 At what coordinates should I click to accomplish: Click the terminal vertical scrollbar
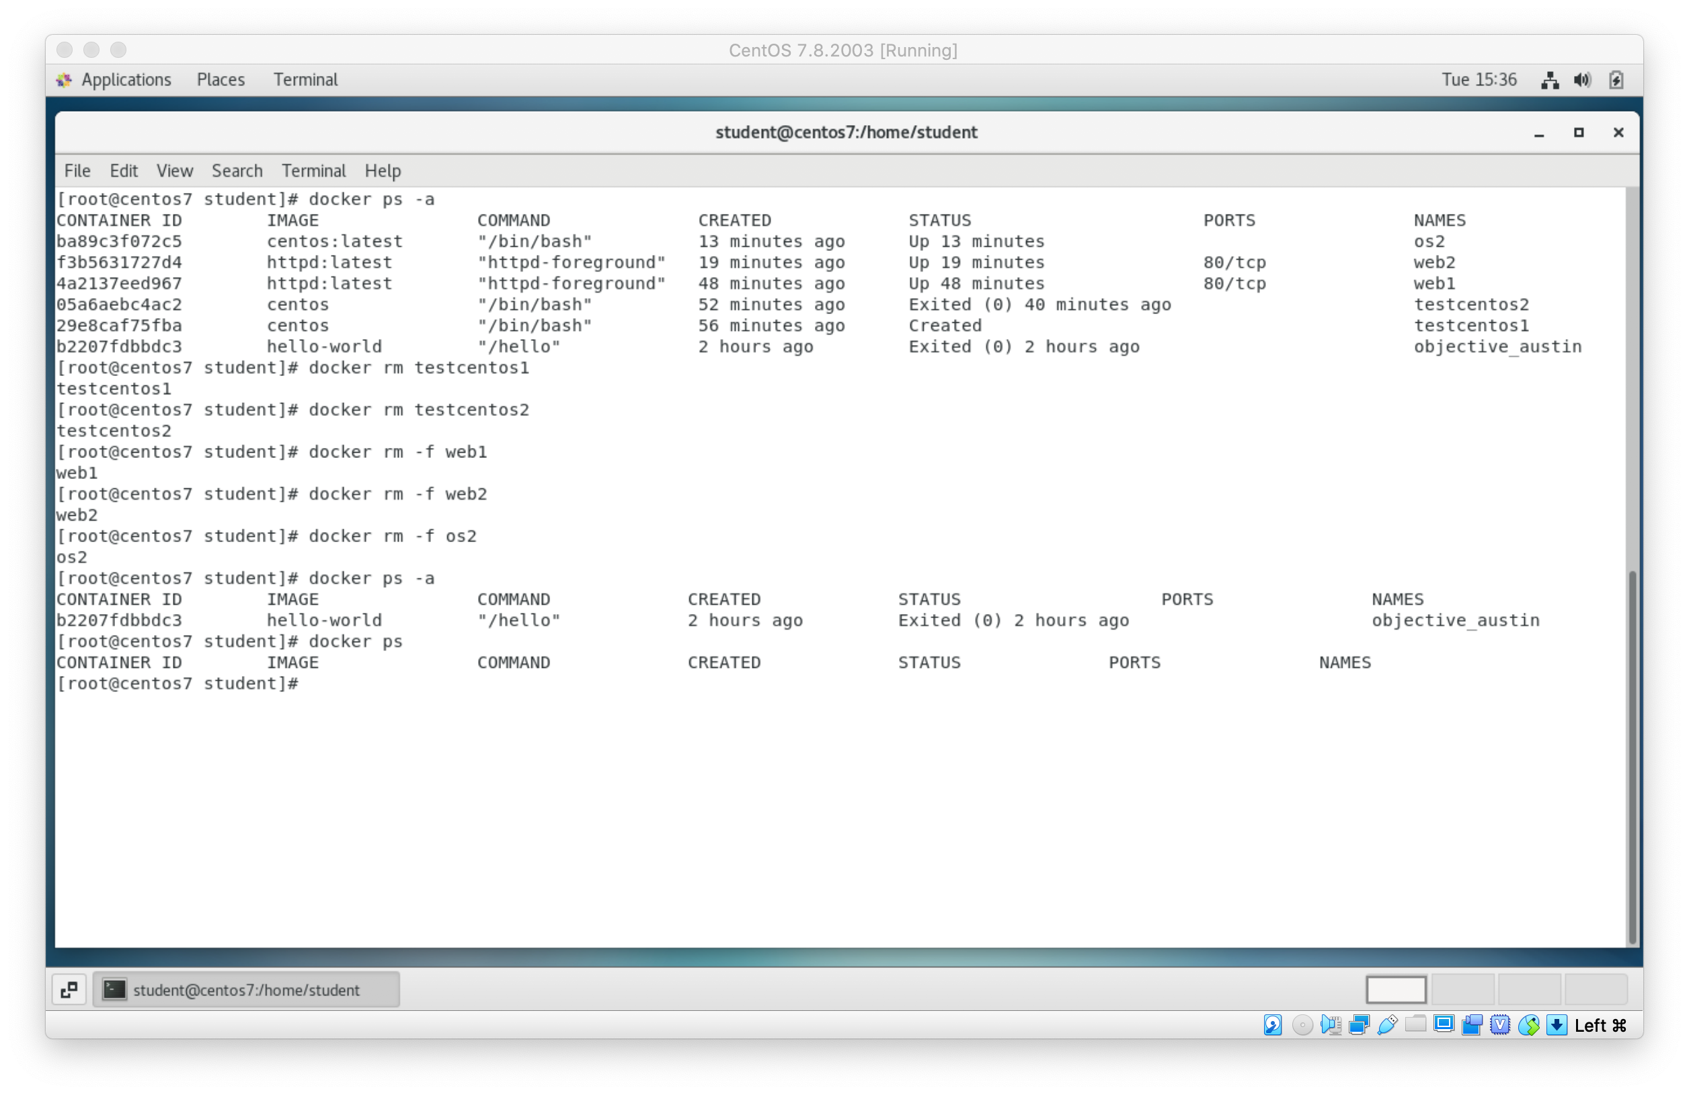point(1632,756)
